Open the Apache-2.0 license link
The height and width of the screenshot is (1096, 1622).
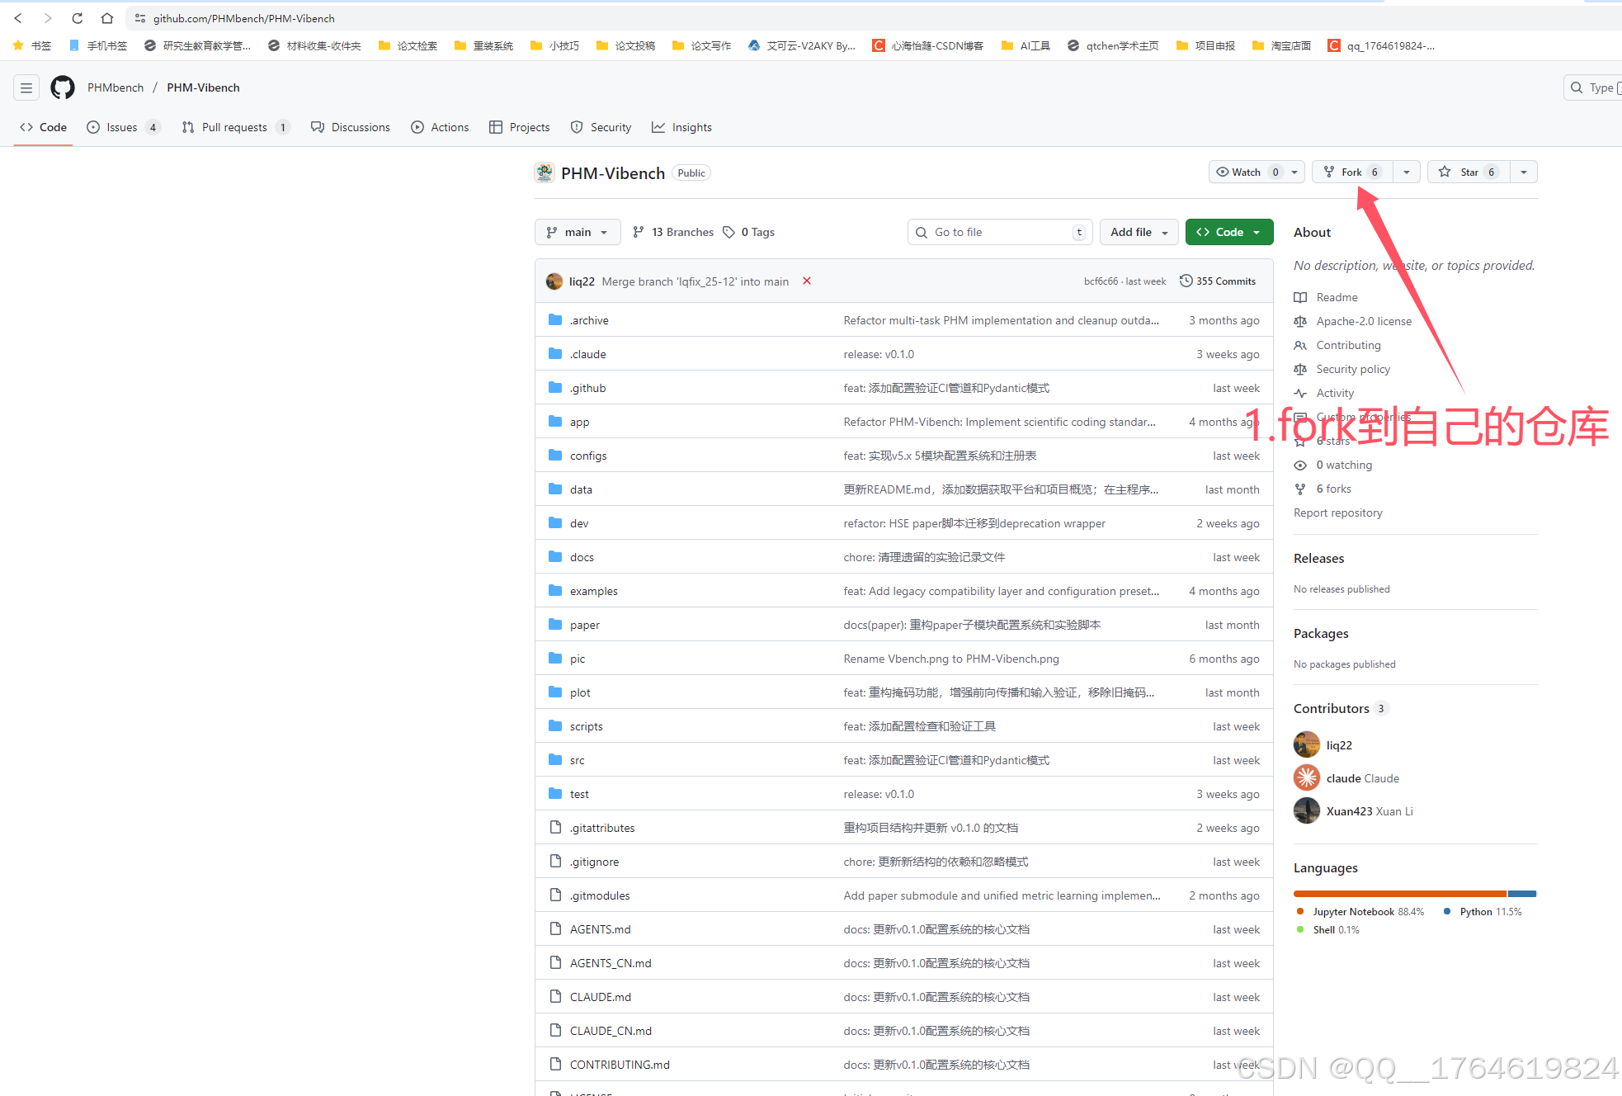(1363, 321)
